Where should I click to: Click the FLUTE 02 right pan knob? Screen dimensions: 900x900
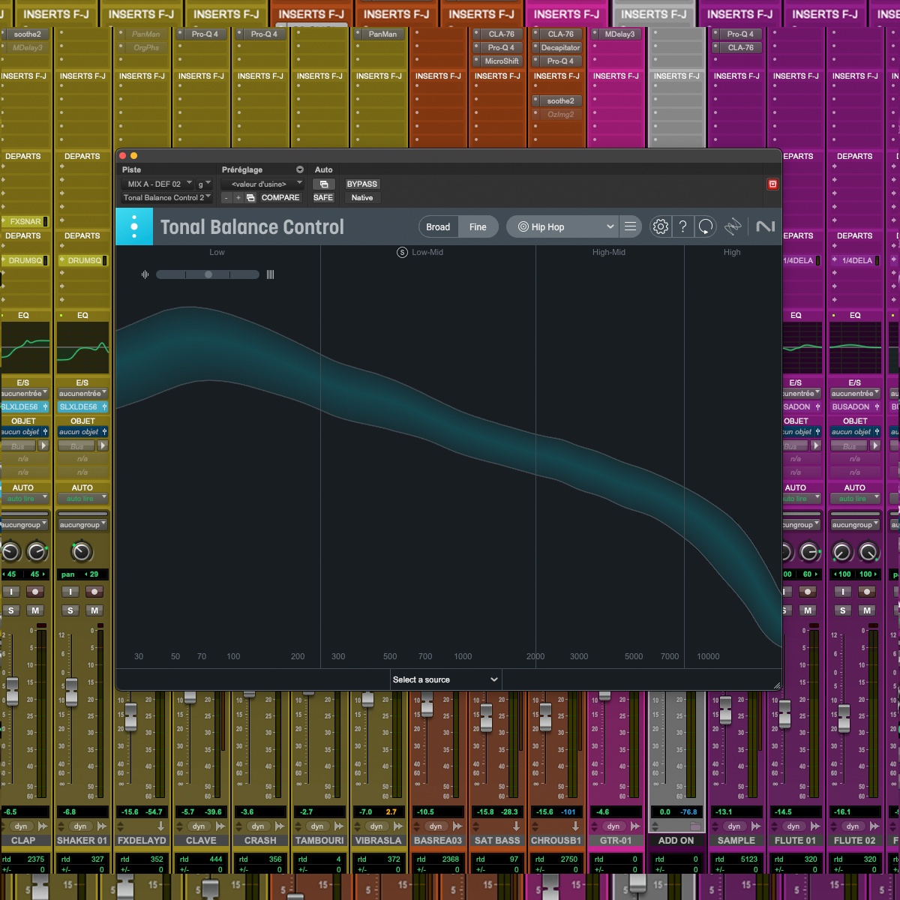(868, 553)
